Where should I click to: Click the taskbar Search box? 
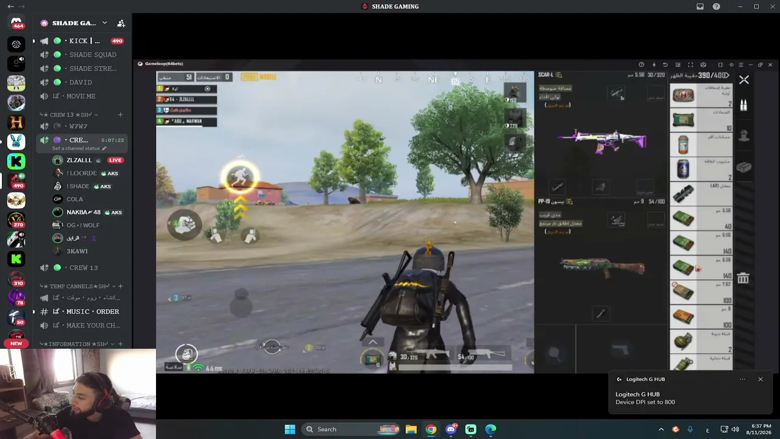click(x=352, y=429)
